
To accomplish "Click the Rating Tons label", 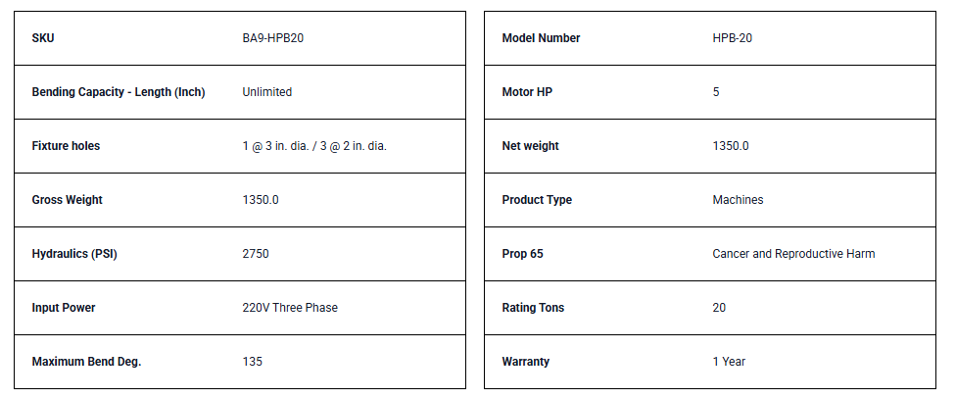I will coord(533,308).
